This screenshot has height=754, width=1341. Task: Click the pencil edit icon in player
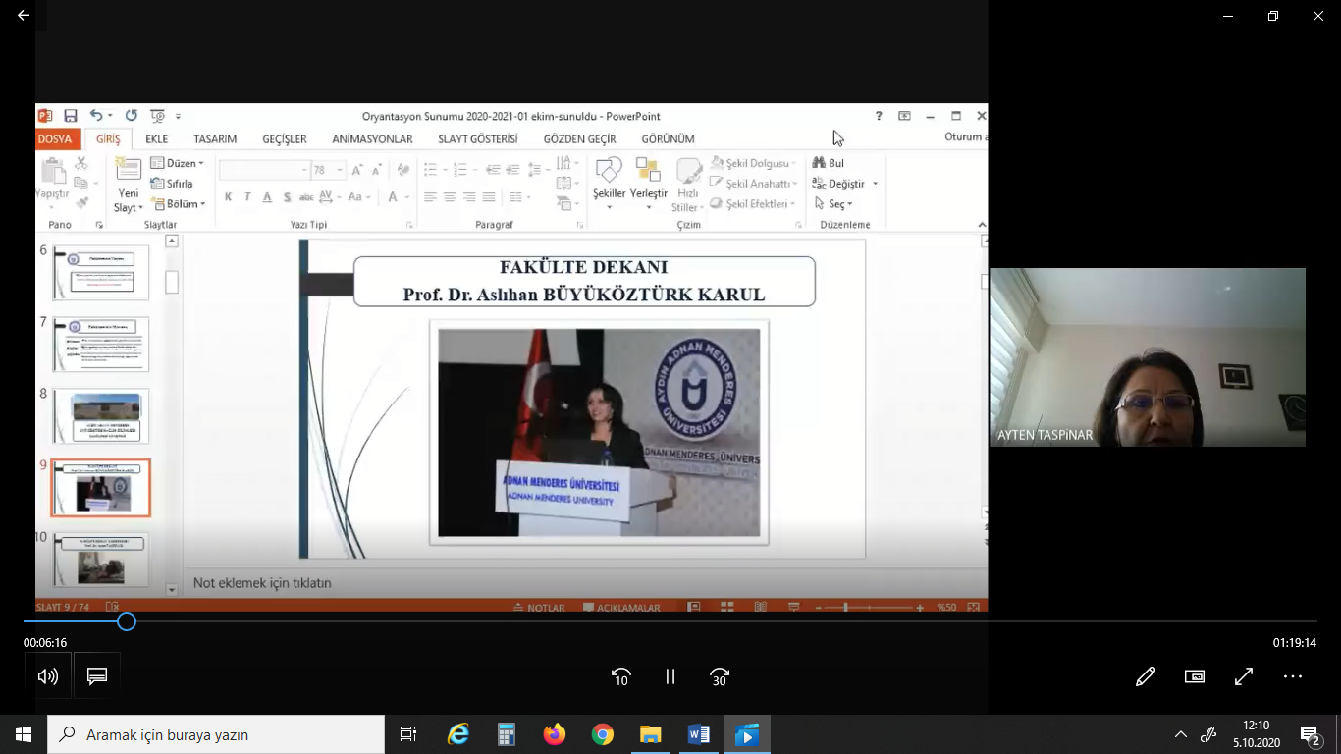pyautogui.click(x=1145, y=676)
